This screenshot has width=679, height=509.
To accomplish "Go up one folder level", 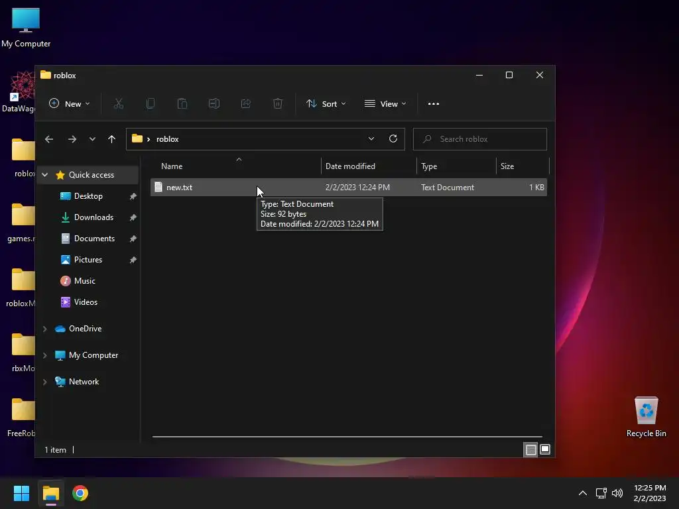I will pyautogui.click(x=111, y=139).
